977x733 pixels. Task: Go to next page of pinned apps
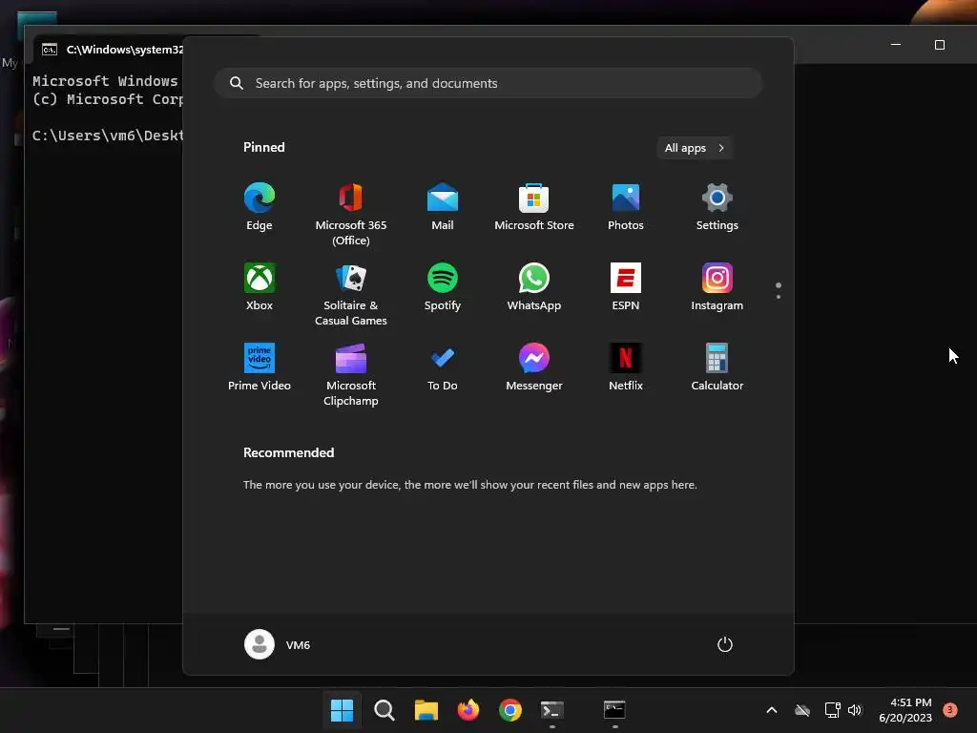[x=779, y=297]
